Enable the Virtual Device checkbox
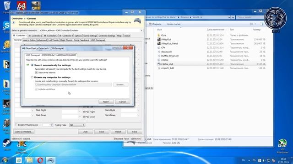Image resolution: width=293 pixels, height=164 pixels. [x=16, y=125]
